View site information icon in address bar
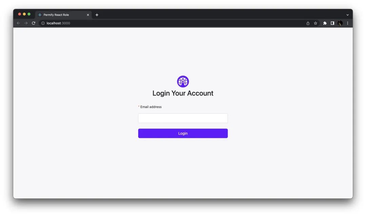Image resolution: width=366 pixels, height=216 pixels. 43,23
